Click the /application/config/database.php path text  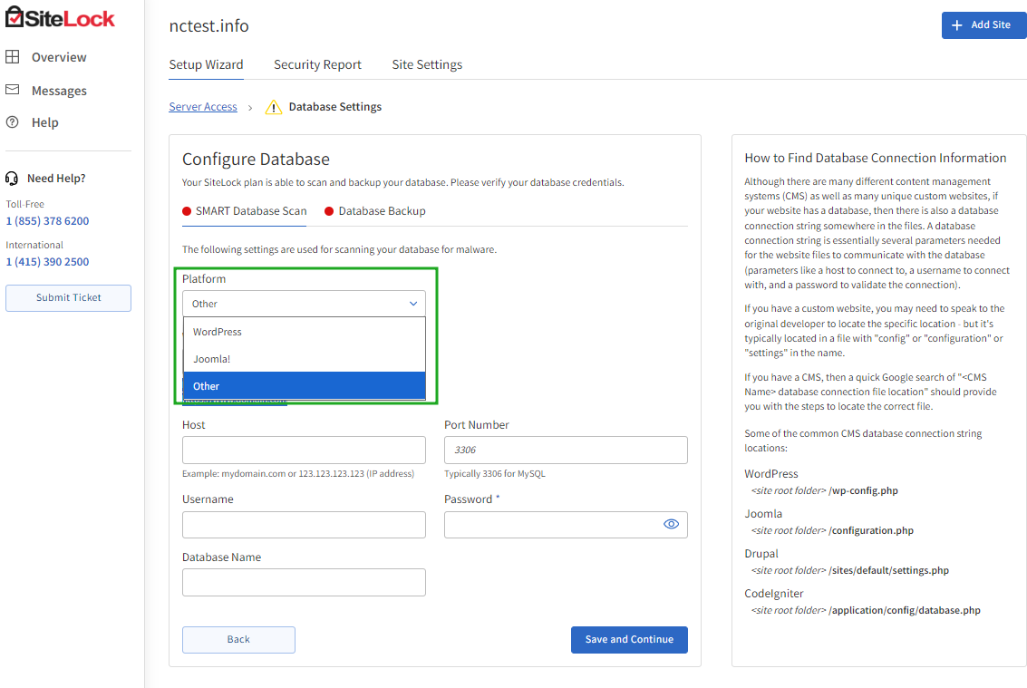coord(905,611)
